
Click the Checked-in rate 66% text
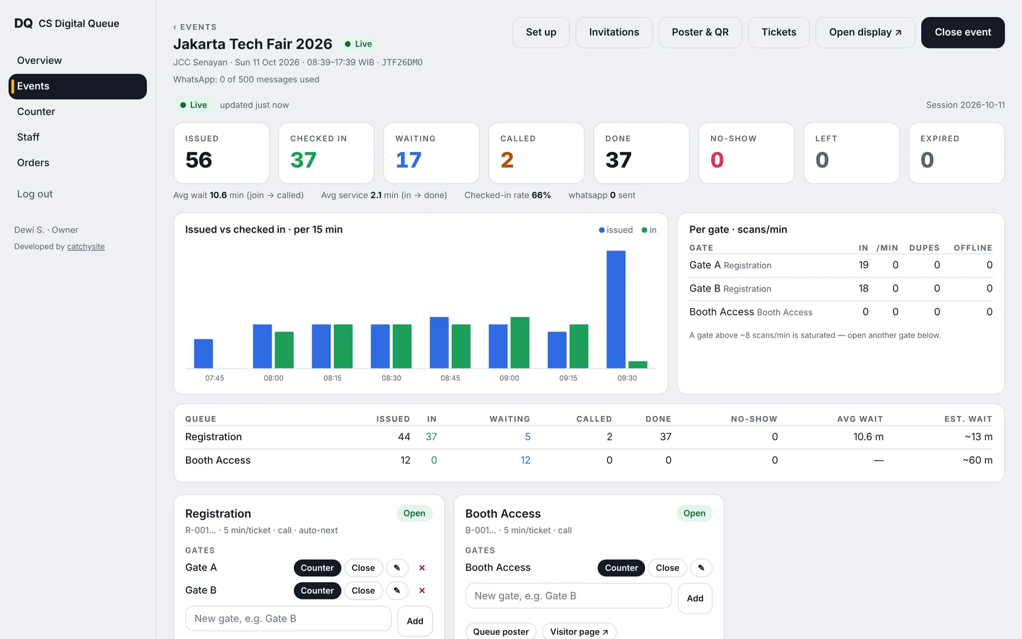tap(507, 196)
